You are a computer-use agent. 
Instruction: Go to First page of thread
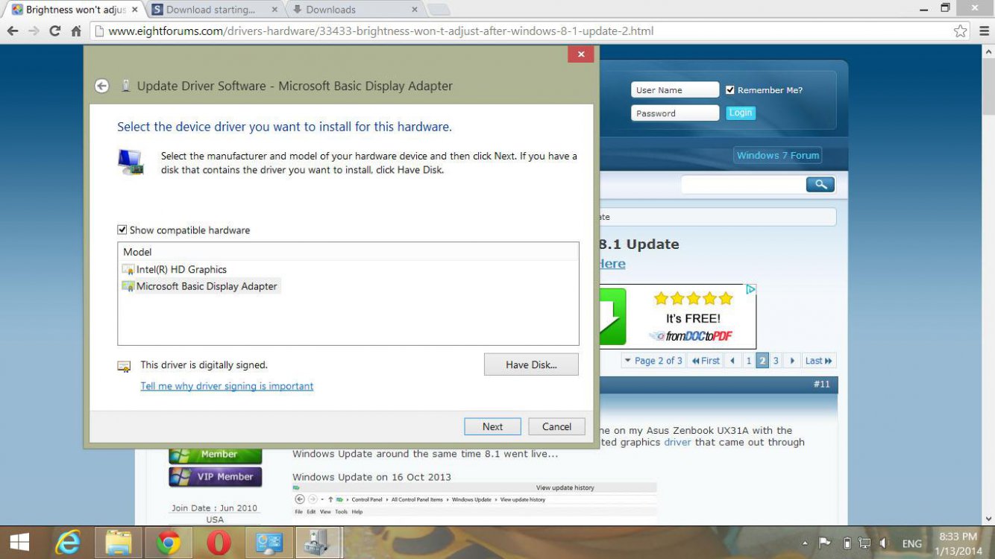[706, 361]
